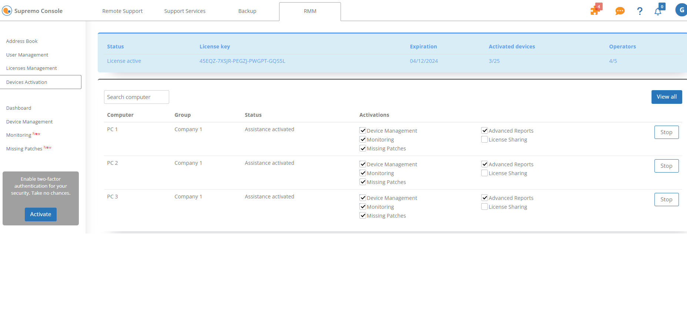Click the Activations column header

click(374, 115)
